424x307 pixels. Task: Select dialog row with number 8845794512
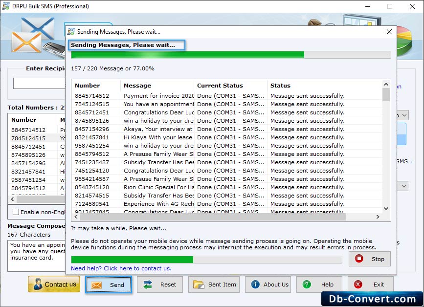227,154
